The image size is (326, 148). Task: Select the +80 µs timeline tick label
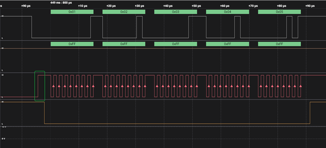(x=282, y=6)
